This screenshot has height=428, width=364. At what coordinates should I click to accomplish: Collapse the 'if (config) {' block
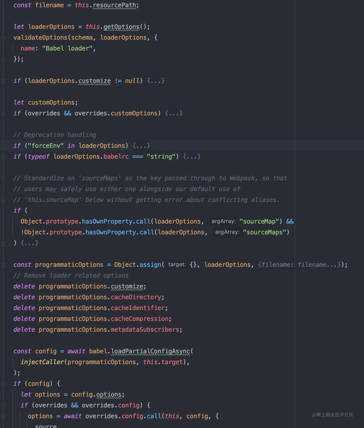pos(3,384)
